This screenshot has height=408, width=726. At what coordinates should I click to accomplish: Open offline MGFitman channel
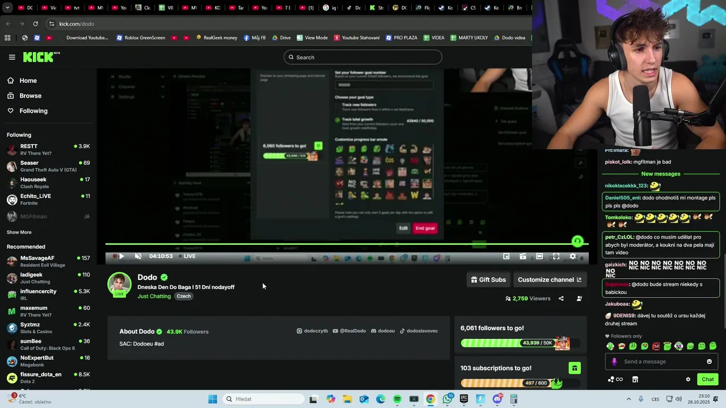[48, 216]
